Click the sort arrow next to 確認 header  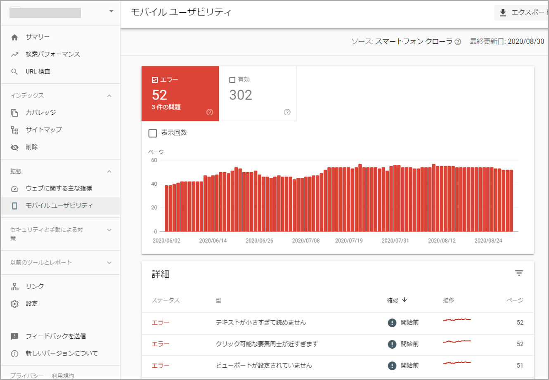pyautogui.click(x=405, y=300)
